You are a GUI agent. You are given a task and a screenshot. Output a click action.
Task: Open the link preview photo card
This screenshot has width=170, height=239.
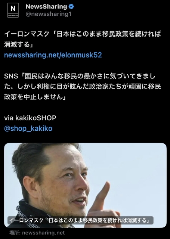(85, 185)
